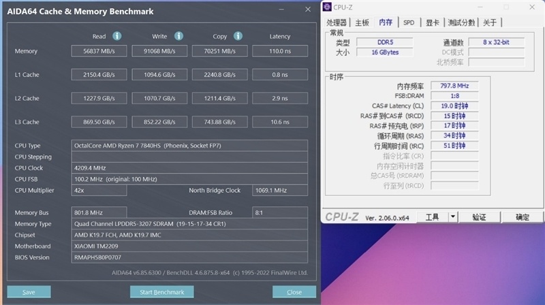Click the CAS# Latency value 19.0 时钟
This screenshot has width=545, height=305.
click(454, 106)
